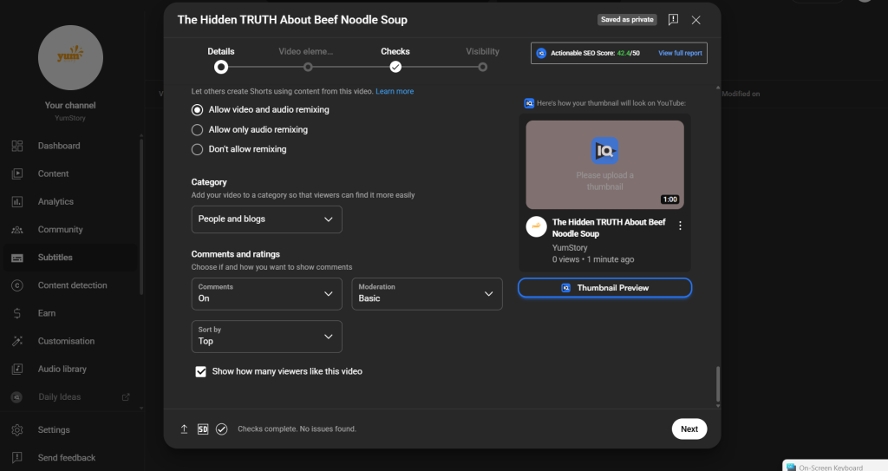Open the Moderation Basic dropdown
Image resolution: width=888 pixels, height=471 pixels.
(x=427, y=294)
